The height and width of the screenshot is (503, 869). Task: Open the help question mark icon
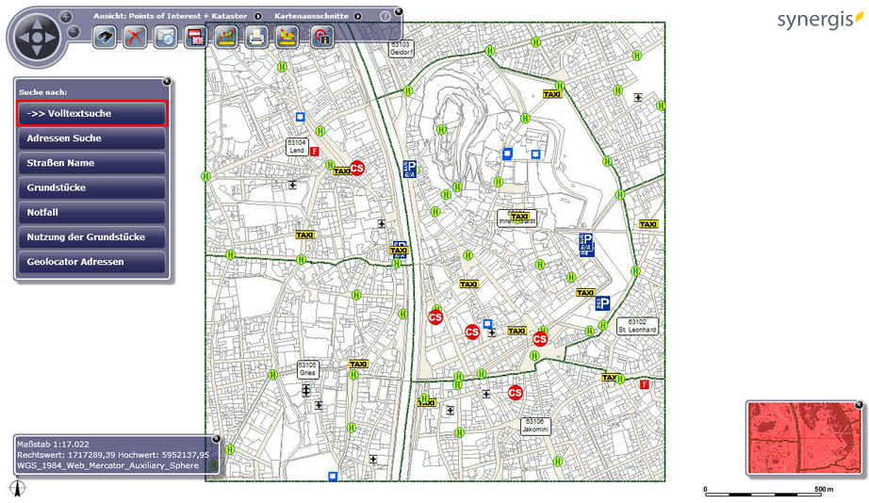pos(385,17)
